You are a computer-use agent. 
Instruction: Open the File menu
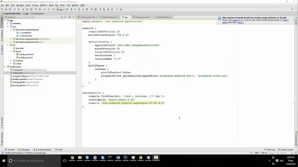(2, 5)
